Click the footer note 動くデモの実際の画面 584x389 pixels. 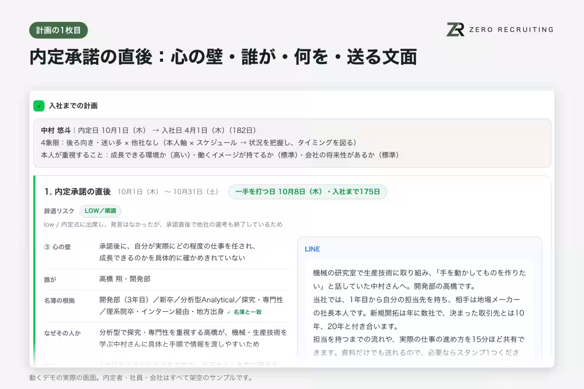click(x=141, y=377)
